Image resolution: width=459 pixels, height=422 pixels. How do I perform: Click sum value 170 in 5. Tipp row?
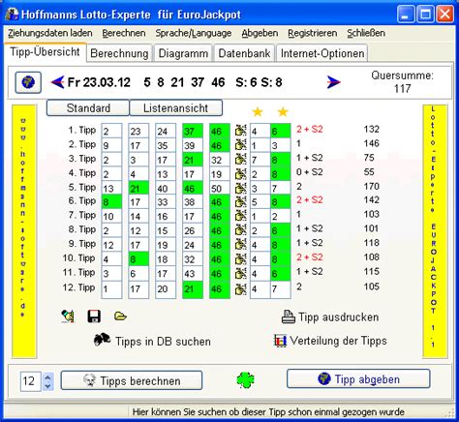pos(371,186)
